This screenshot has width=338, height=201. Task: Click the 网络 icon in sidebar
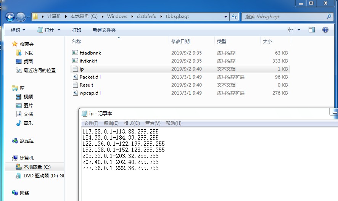(14, 193)
